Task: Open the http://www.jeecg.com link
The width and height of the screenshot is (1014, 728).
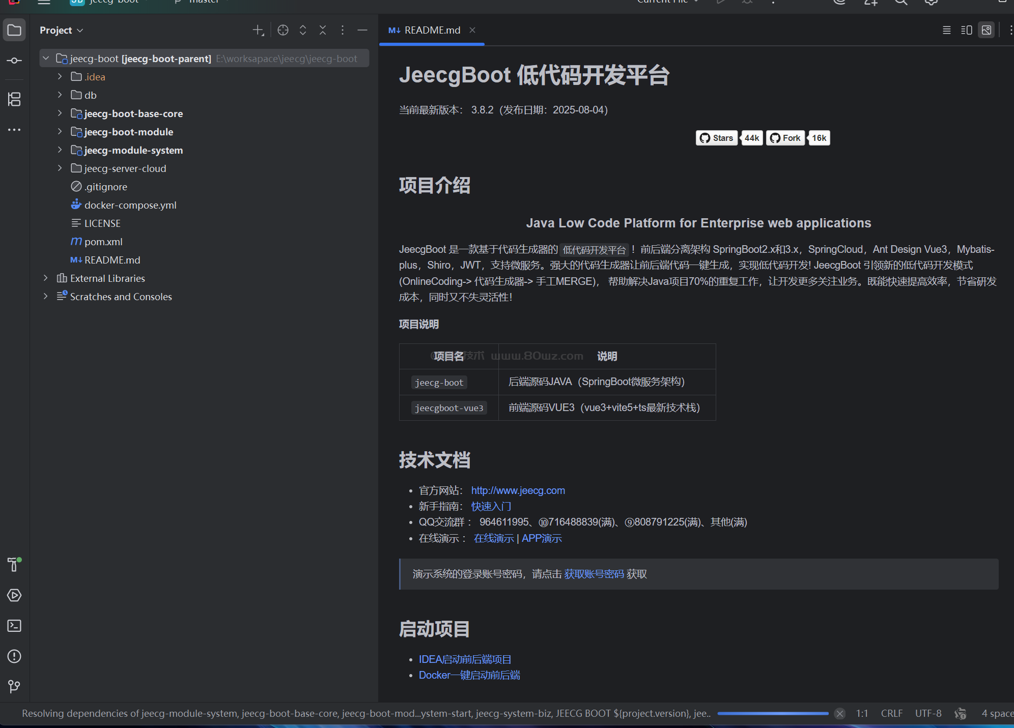Action: 518,490
